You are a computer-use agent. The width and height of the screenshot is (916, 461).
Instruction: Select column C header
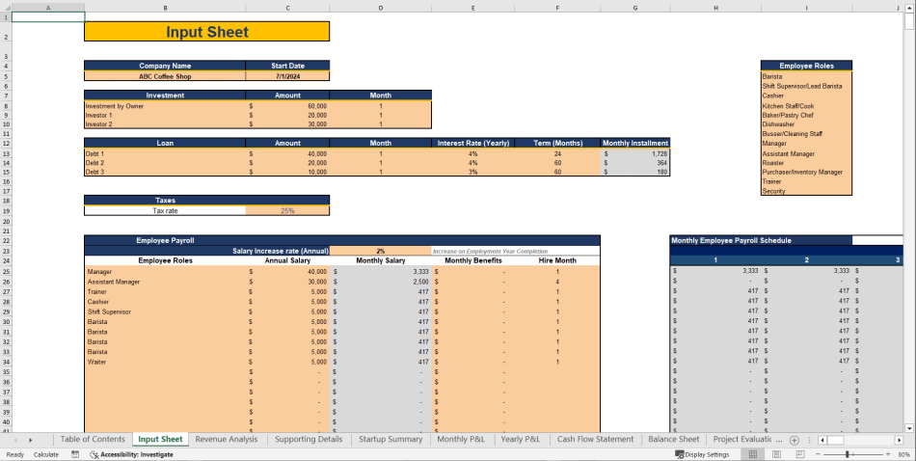[287, 7]
